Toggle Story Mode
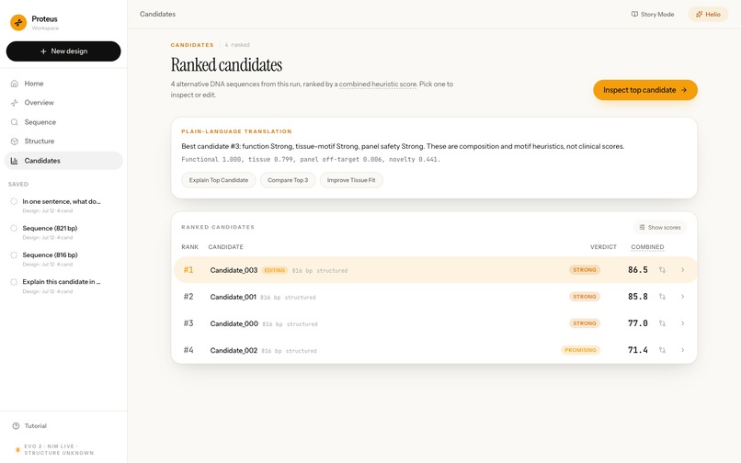 [x=653, y=14]
